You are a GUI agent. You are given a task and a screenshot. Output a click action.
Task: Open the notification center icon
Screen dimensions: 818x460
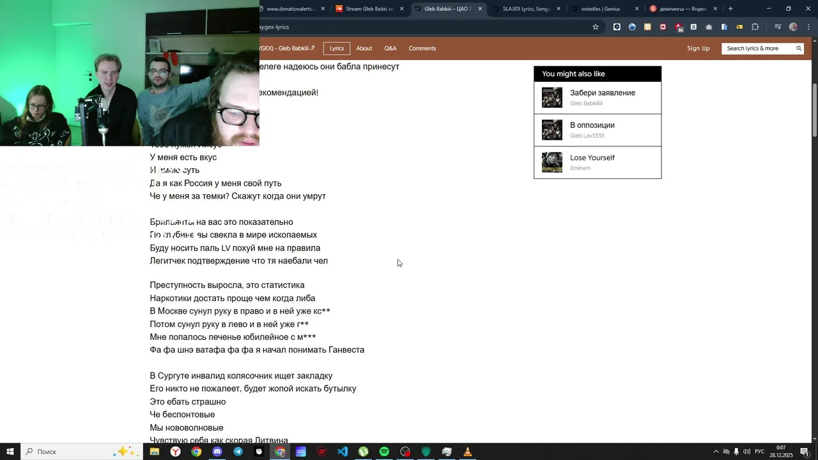[x=805, y=452]
